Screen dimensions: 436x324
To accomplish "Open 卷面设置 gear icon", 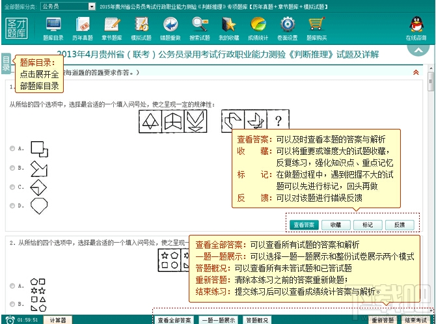I will pyautogui.click(x=288, y=29).
